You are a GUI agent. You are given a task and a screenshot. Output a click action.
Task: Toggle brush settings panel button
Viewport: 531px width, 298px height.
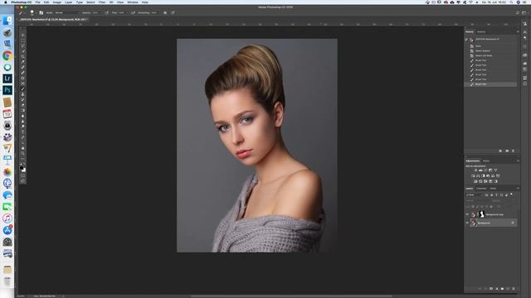tap(41, 13)
